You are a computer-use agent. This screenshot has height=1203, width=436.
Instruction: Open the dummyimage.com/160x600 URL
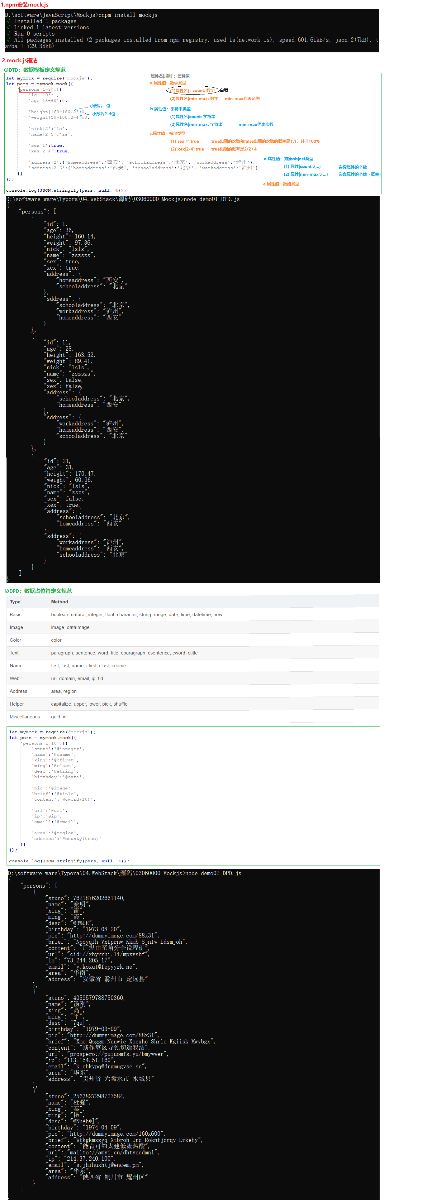117,1134
